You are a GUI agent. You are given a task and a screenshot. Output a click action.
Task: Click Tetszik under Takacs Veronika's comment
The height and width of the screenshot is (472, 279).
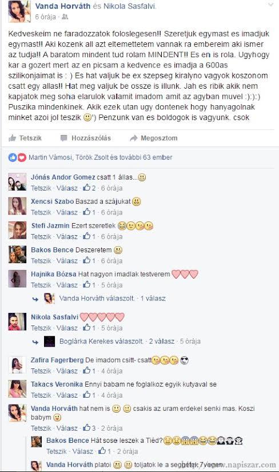(x=41, y=395)
